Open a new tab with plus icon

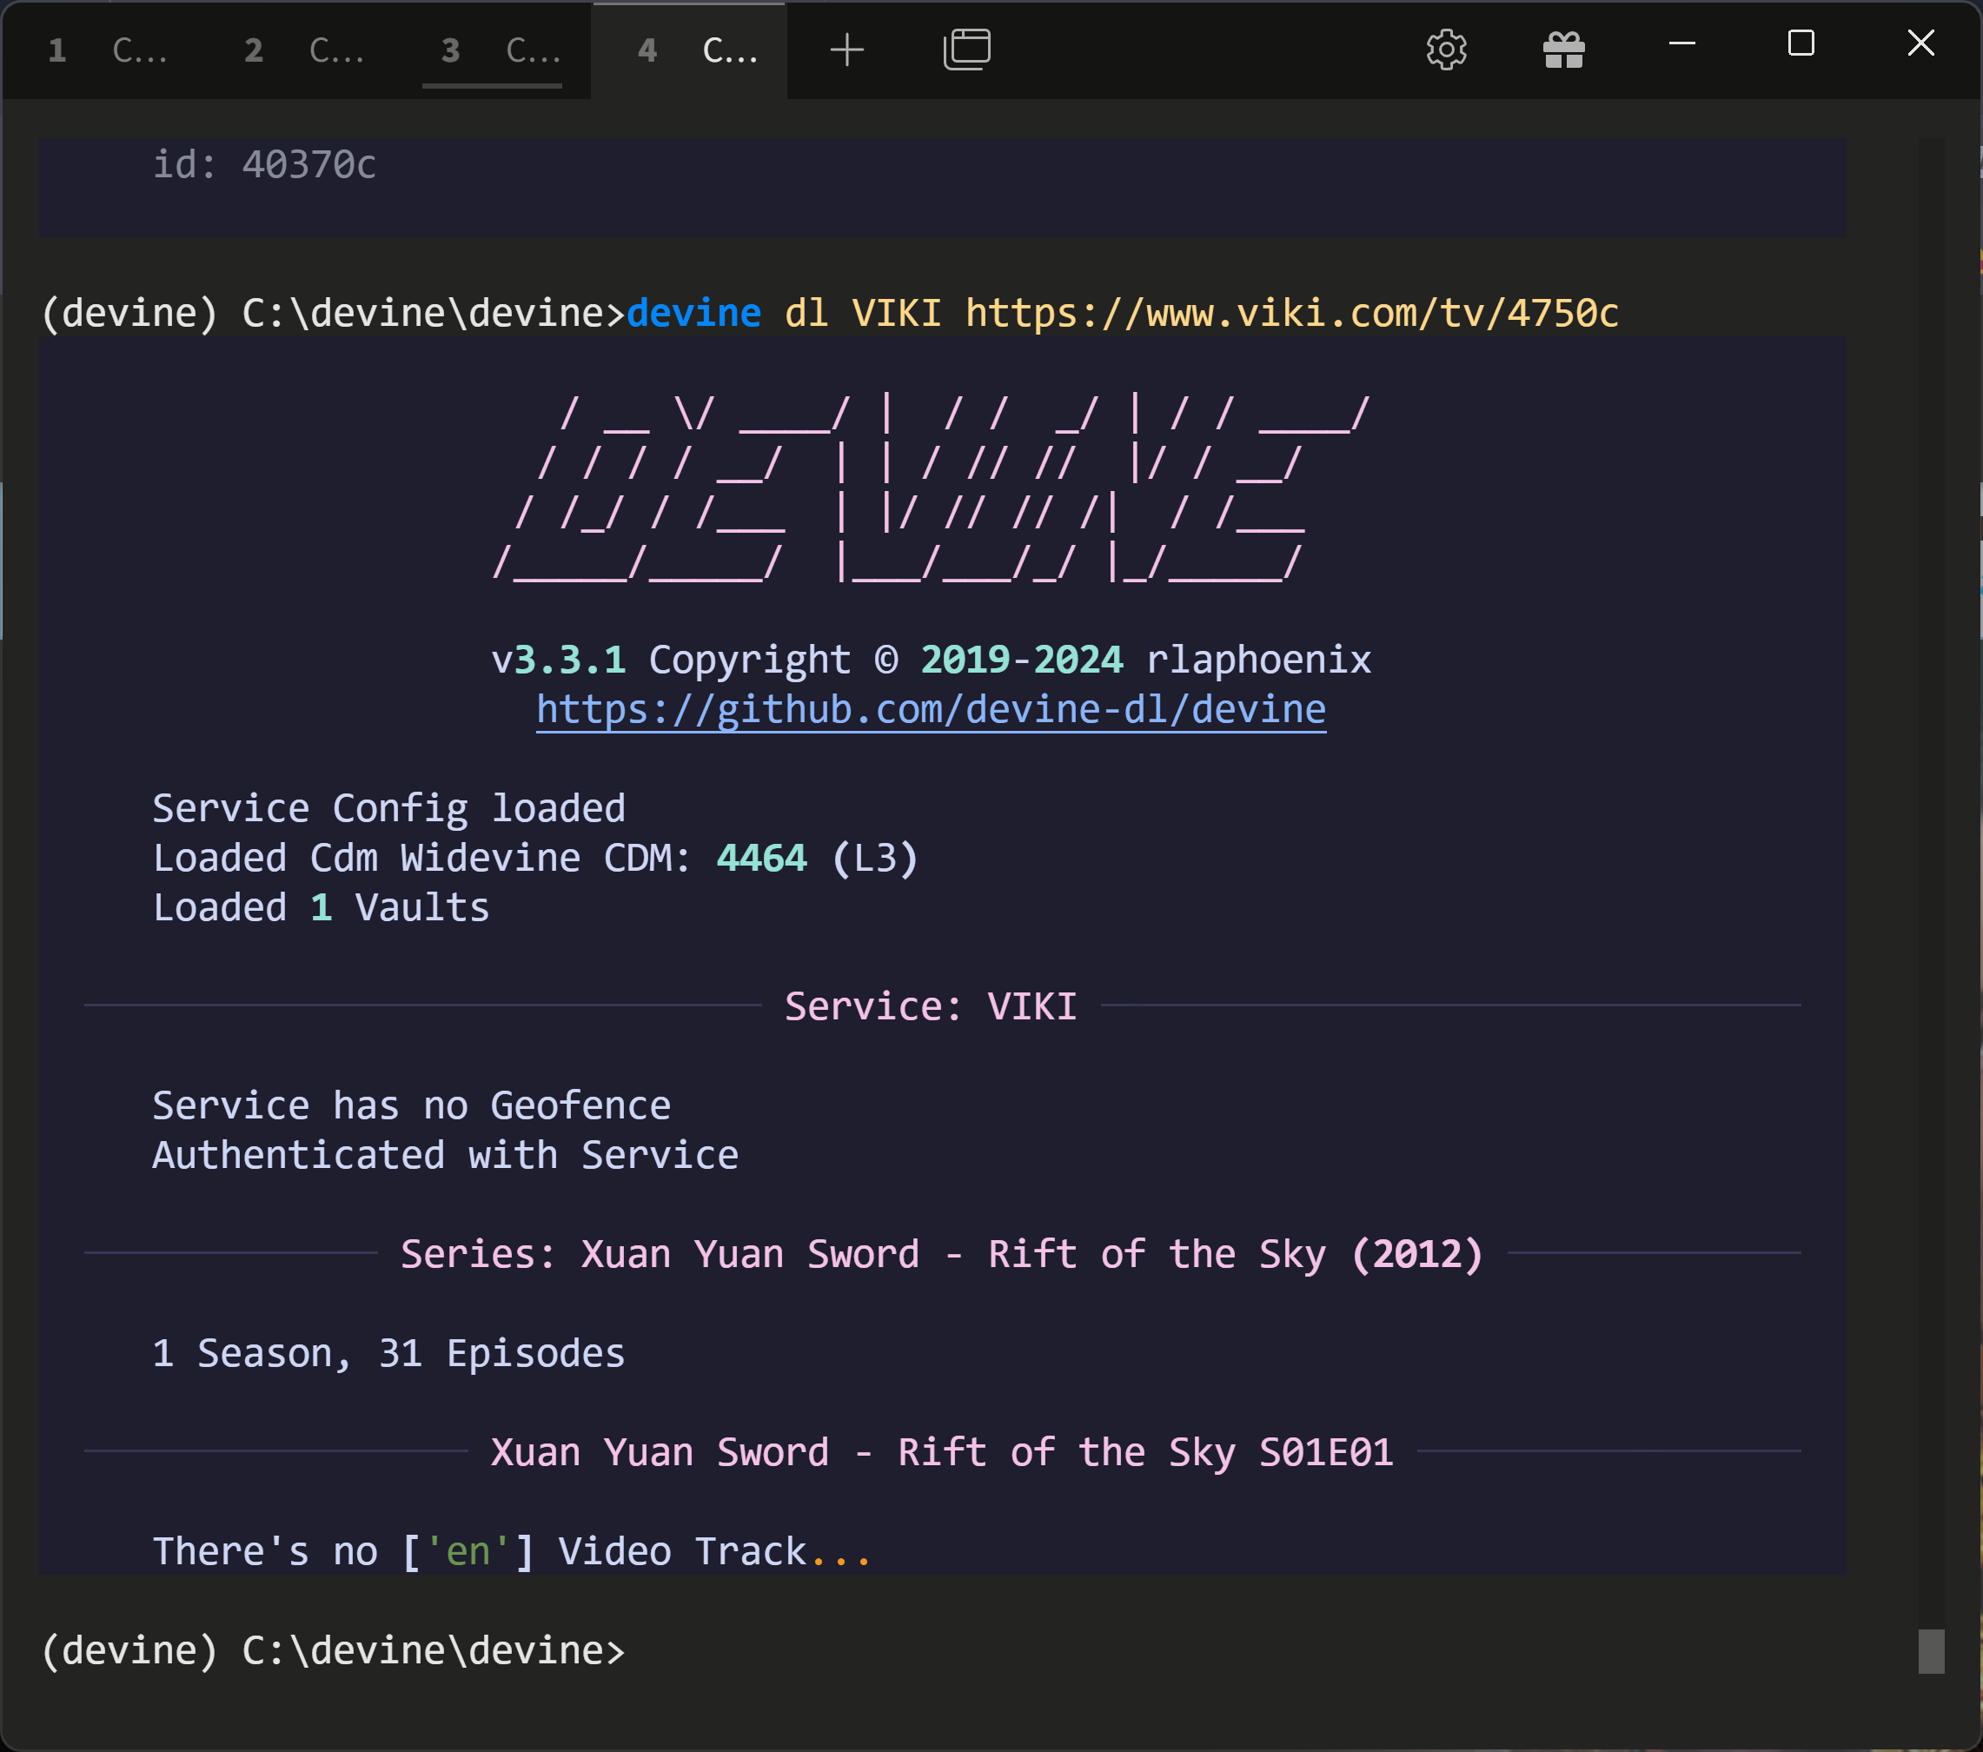pos(846,50)
